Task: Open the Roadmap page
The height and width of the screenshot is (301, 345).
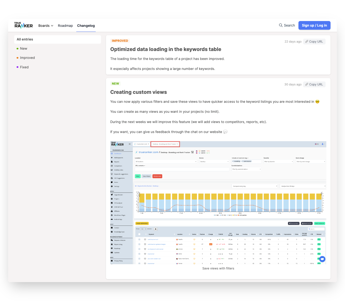Action: [65, 25]
